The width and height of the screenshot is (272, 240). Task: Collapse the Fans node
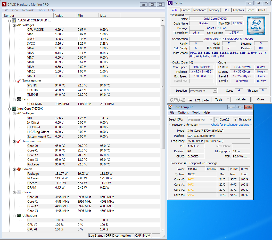point(14,100)
